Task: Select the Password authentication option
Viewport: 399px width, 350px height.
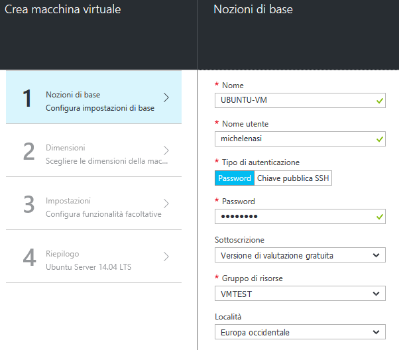Action: [235, 178]
